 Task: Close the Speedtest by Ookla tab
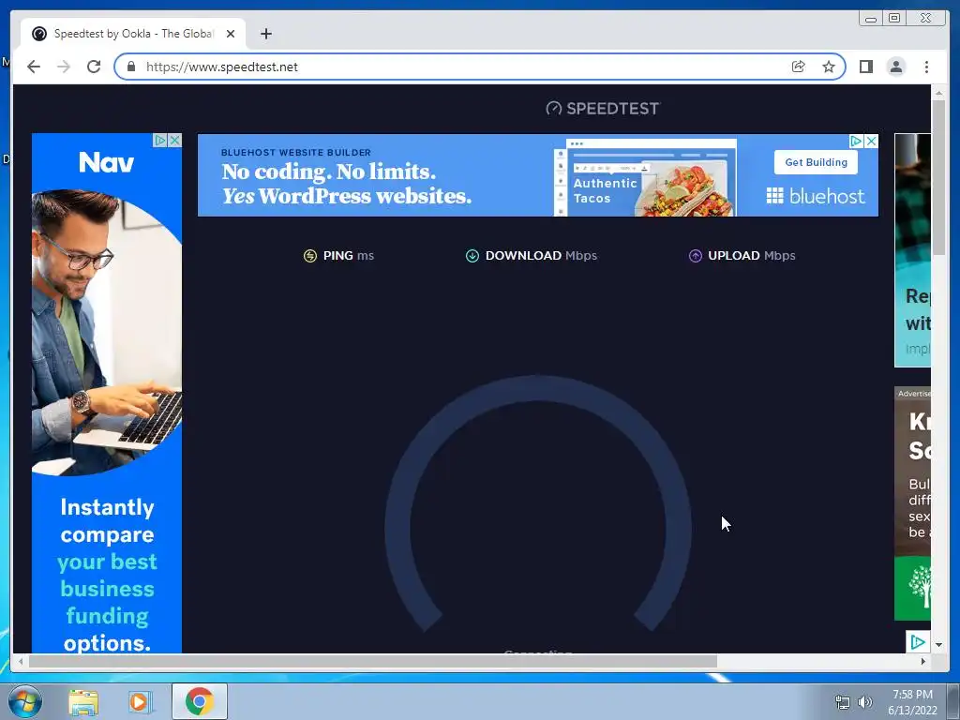pos(231,34)
